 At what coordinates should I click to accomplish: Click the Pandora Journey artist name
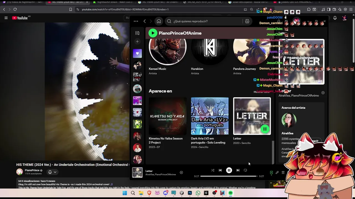(x=244, y=69)
